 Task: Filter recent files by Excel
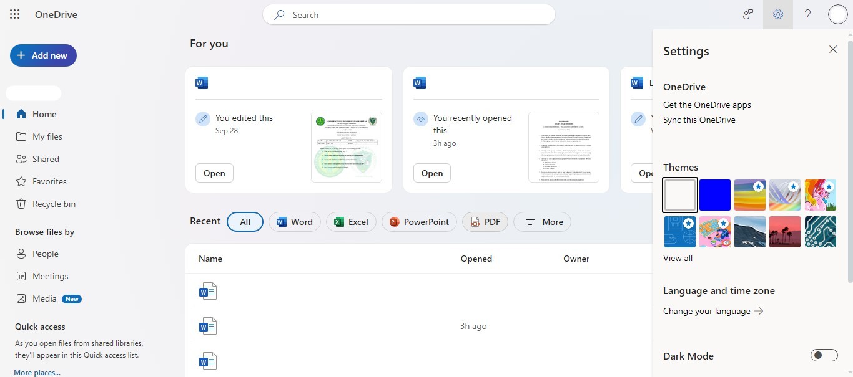tap(350, 221)
